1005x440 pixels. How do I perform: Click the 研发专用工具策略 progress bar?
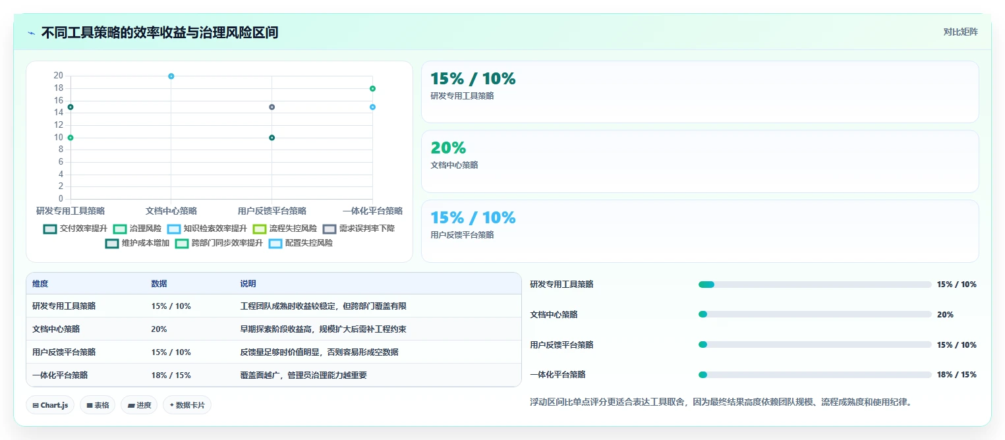pos(815,285)
